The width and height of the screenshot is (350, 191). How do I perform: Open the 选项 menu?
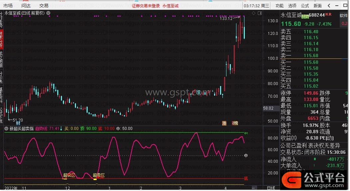pos(292,6)
